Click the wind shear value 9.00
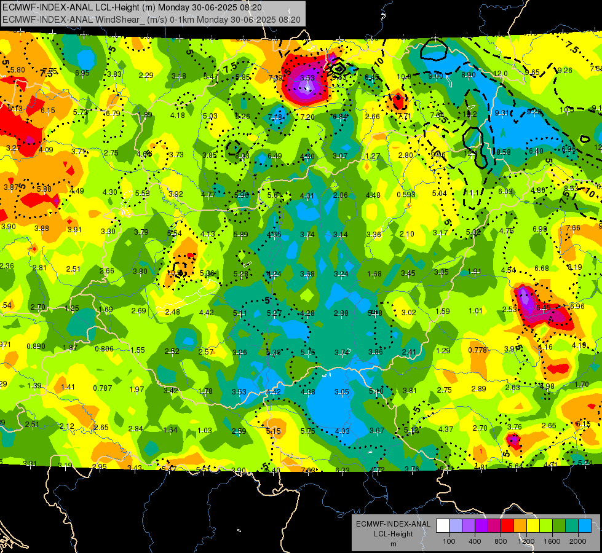Viewport: 602px width, 553px height. click(436, 76)
